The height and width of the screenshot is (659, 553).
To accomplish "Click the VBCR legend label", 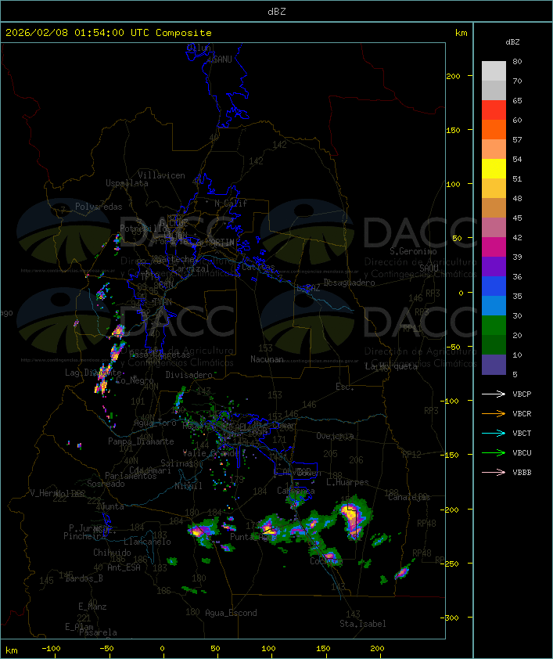I will pos(522,413).
